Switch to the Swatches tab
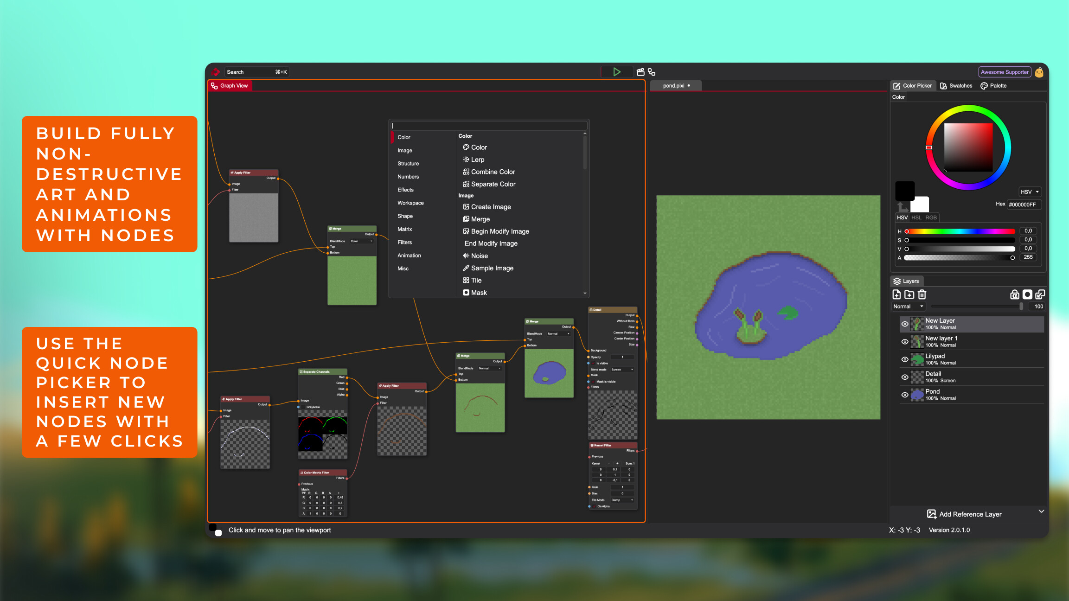Screen dimensions: 1069x601 point(956,85)
